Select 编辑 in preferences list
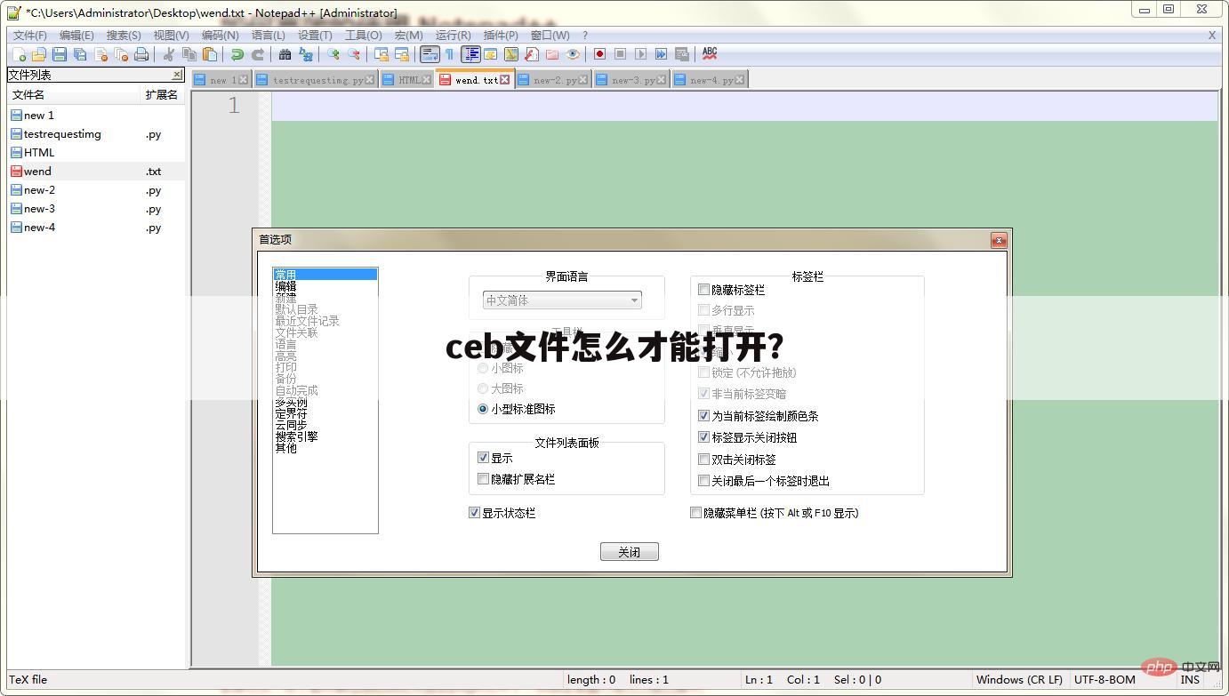Viewport: 1229px width, 696px height. pyautogui.click(x=285, y=286)
